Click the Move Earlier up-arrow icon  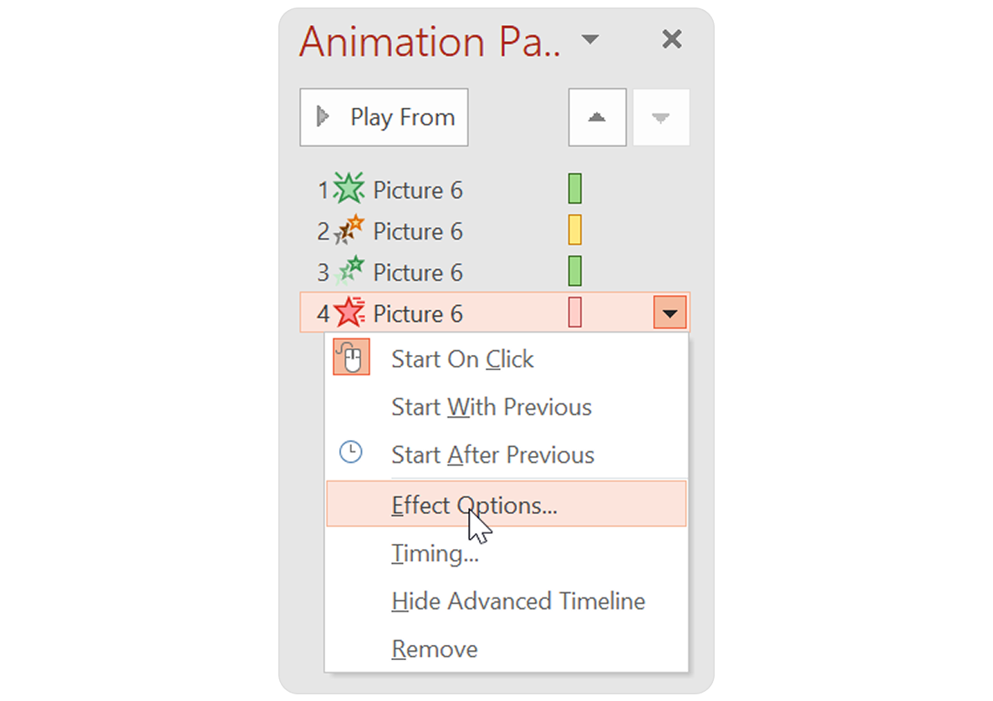[597, 116]
